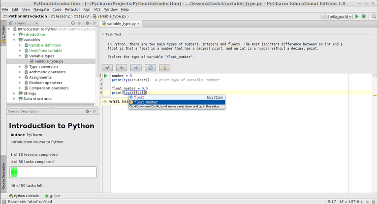Change line separator LF in status bar
Screen dimensions: 378x204
coord(343,202)
